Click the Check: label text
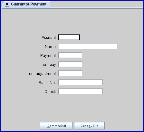Screen dimensions: 144x132 pyautogui.click(x=51, y=92)
